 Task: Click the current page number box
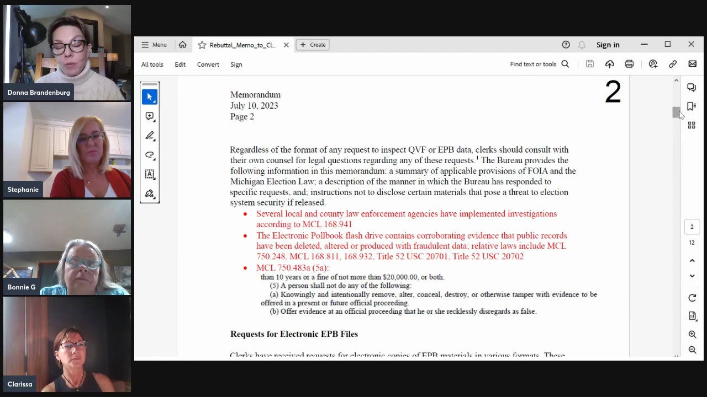pyautogui.click(x=692, y=227)
